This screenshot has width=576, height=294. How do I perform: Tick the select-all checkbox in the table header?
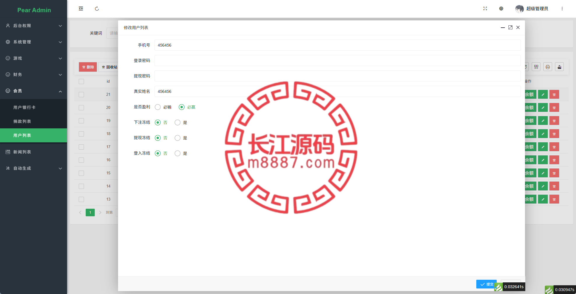click(x=81, y=82)
